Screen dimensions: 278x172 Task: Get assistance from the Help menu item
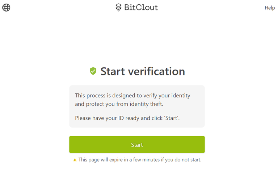coord(270,8)
